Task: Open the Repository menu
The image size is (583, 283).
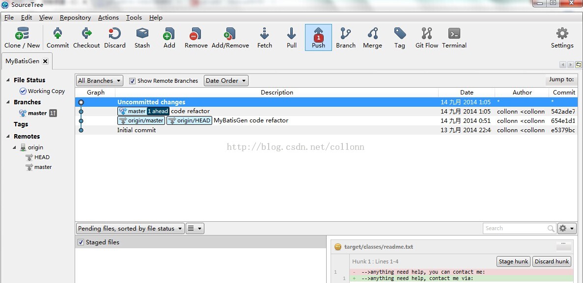Action: (75, 17)
